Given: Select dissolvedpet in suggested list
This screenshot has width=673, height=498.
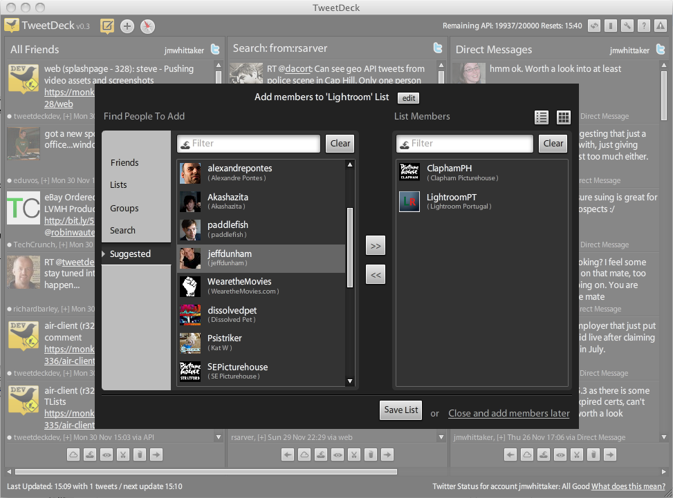Looking at the screenshot, I should (x=261, y=314).
